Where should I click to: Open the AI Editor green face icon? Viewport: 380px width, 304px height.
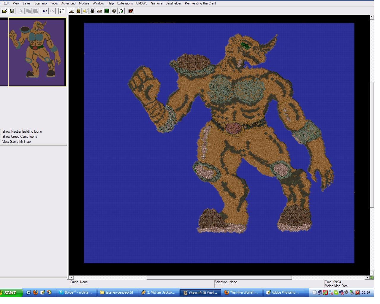[107, 11]
